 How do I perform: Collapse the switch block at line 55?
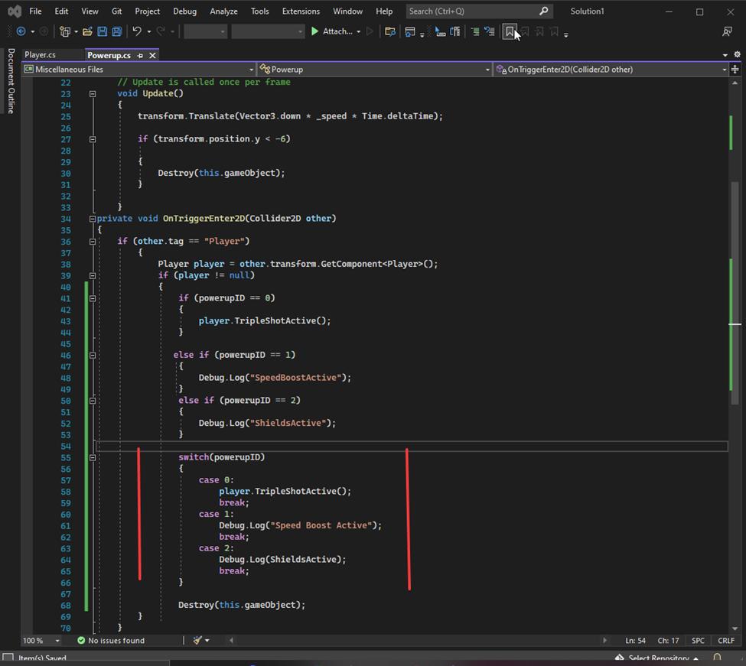pyautogui.click(x=93, y=457)
